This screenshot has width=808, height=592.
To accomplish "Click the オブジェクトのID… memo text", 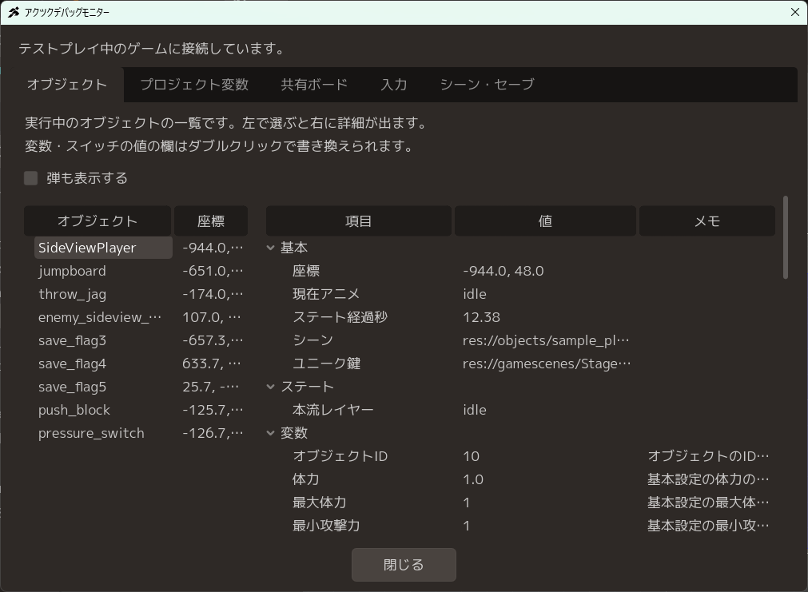I will 708,456.
